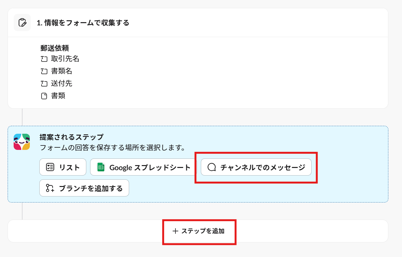Choose the リスト suggested step
This screenshot has height=257, width=402.
tap(63, 167)
